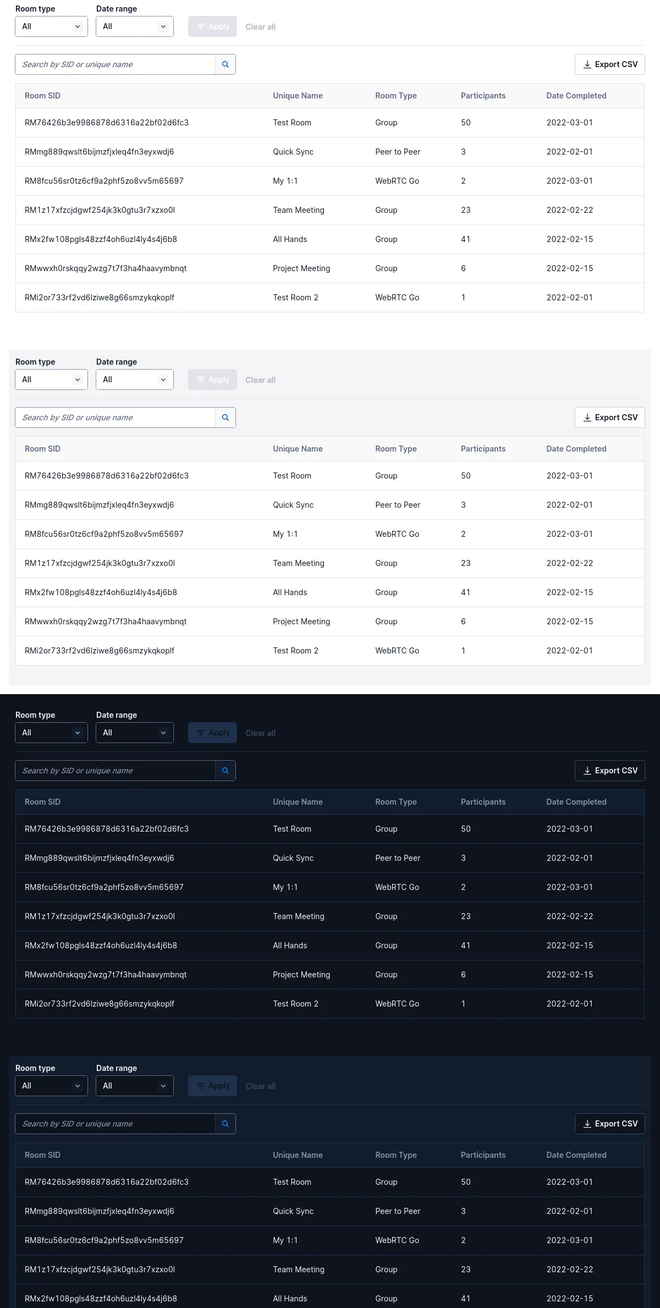Select the Test Room cell in the bottom navy panel
Image resolution: width=660 pixels, height=1308 pixels.
(x=292, y=1182)
